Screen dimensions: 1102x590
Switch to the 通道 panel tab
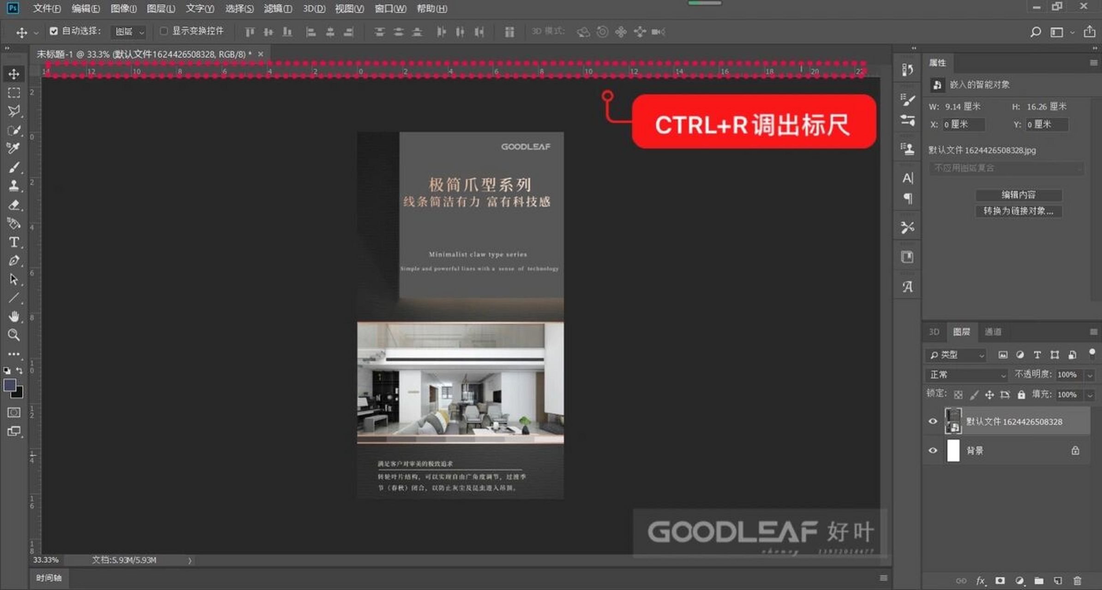(993, 332)
